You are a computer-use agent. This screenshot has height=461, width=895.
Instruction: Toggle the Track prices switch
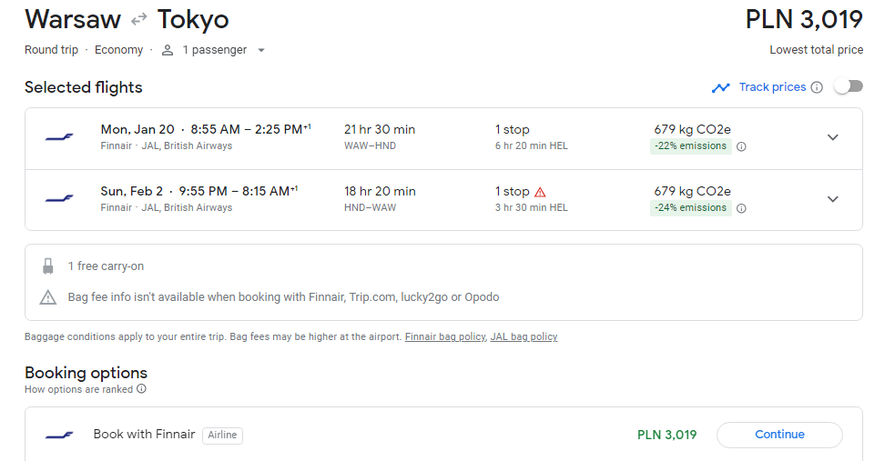coord(849,86)
